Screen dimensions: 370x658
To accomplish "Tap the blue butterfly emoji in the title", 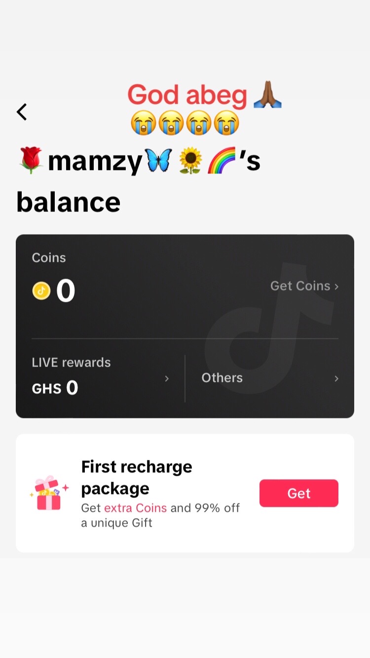I will [x=157, y=161].
